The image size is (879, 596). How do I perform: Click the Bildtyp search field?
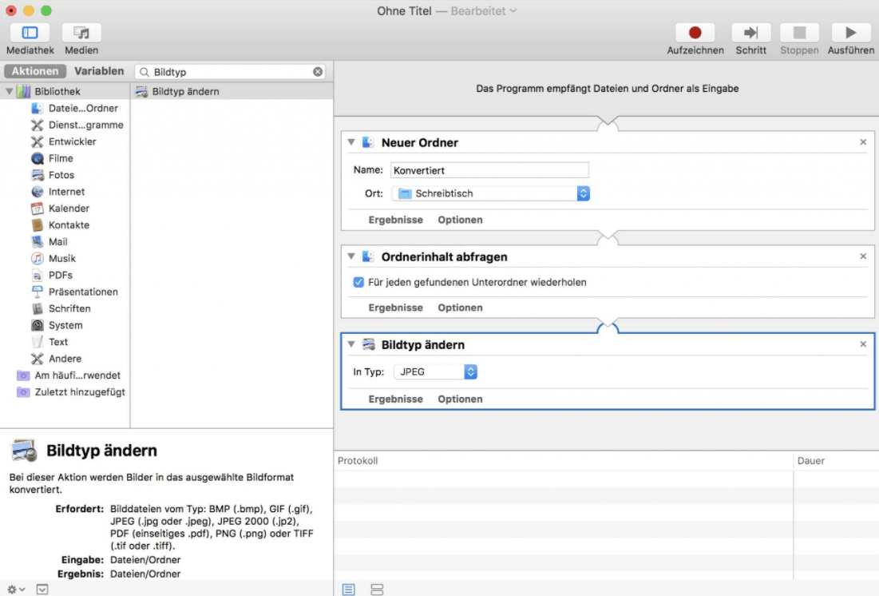pyautogui.click(x=230, y=72)
